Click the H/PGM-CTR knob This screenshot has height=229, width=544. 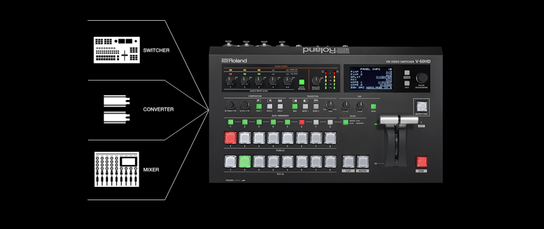(x=230, y=105)
